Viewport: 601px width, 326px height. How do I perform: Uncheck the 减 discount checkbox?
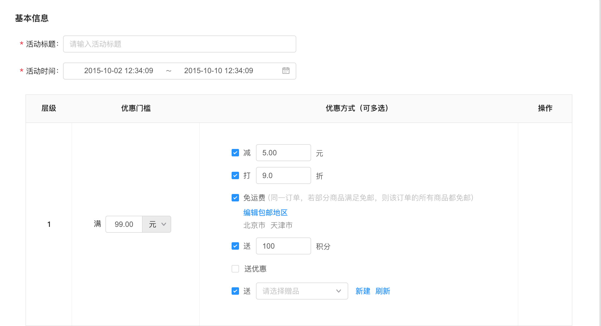click(235, 153)
